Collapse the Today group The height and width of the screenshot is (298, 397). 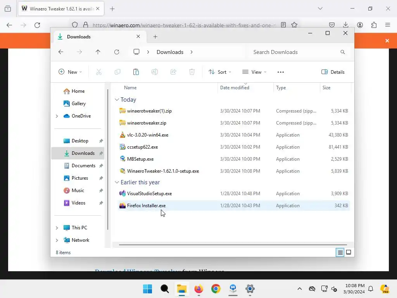(117, 100)
